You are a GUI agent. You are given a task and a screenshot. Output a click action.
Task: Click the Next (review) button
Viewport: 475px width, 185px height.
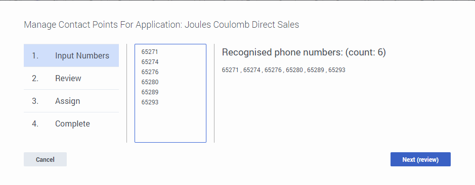point(420,159)
